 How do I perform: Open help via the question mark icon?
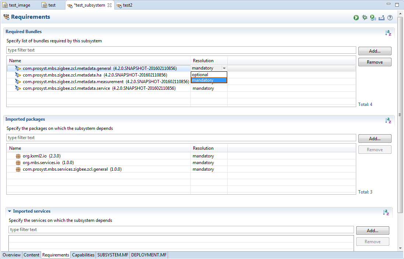click(x=390, y=18)
